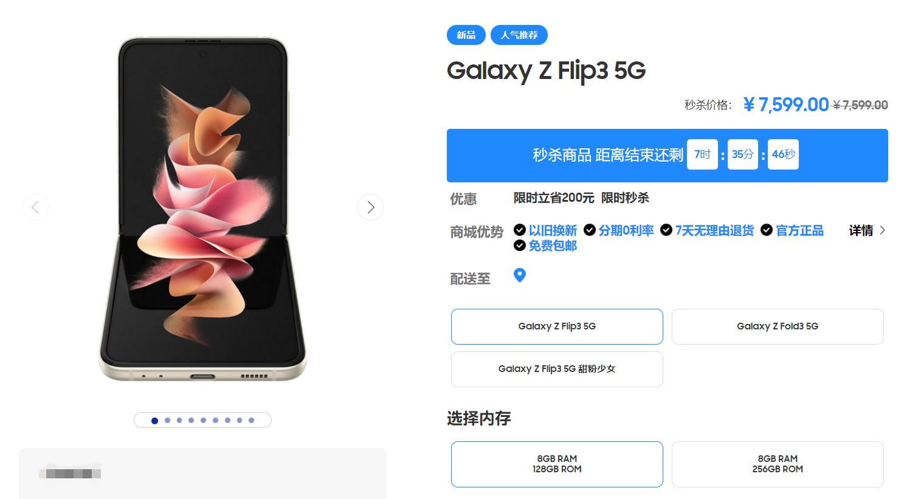
Task: Open the 以旧换新 trade-in link
Action: (x=553, y=230)
